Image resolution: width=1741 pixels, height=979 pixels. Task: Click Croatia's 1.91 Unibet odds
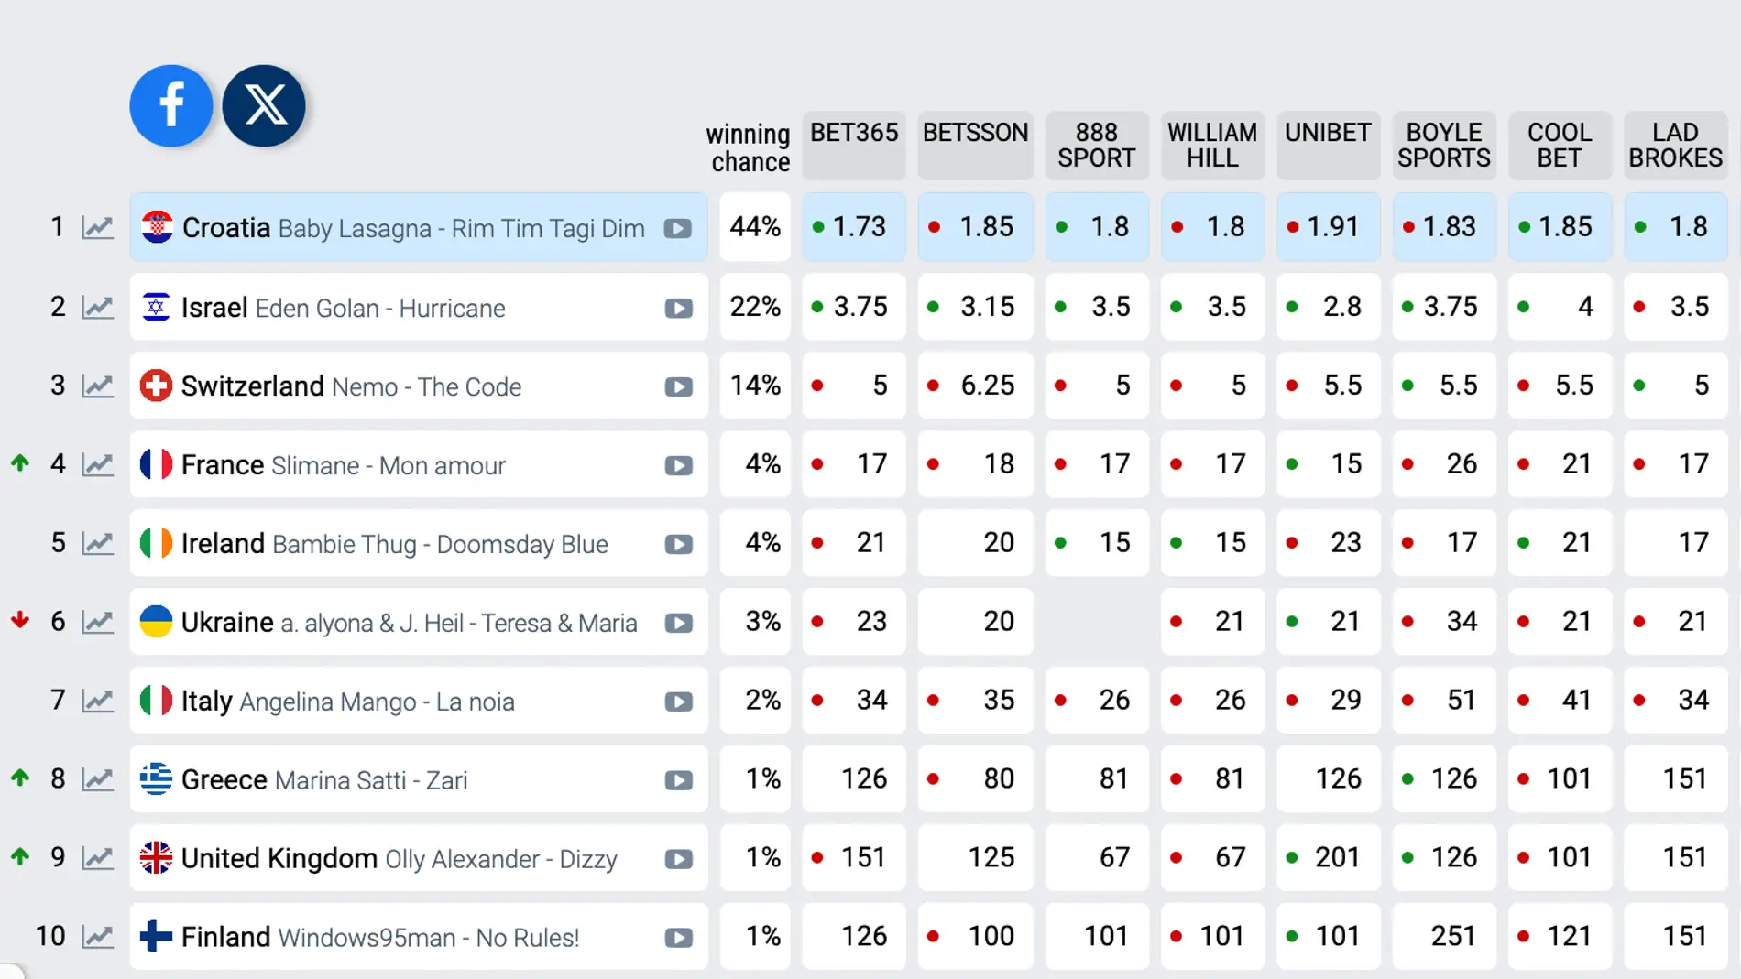pos(1328,227)
